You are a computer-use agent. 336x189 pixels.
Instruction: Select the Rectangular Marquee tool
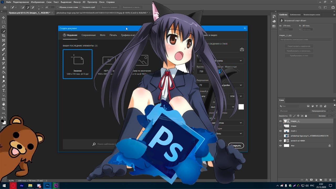(4, 22)
